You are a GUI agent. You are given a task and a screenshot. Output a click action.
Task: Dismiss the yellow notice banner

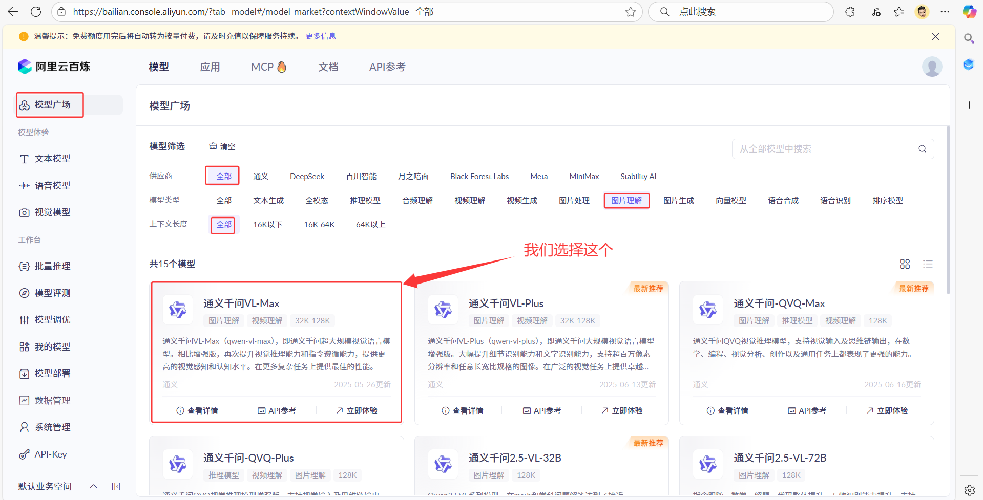click(x=935, y=37)
